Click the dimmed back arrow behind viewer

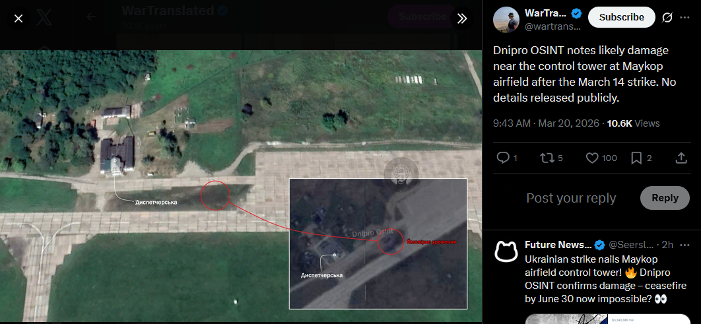click(x=91, y=16)
